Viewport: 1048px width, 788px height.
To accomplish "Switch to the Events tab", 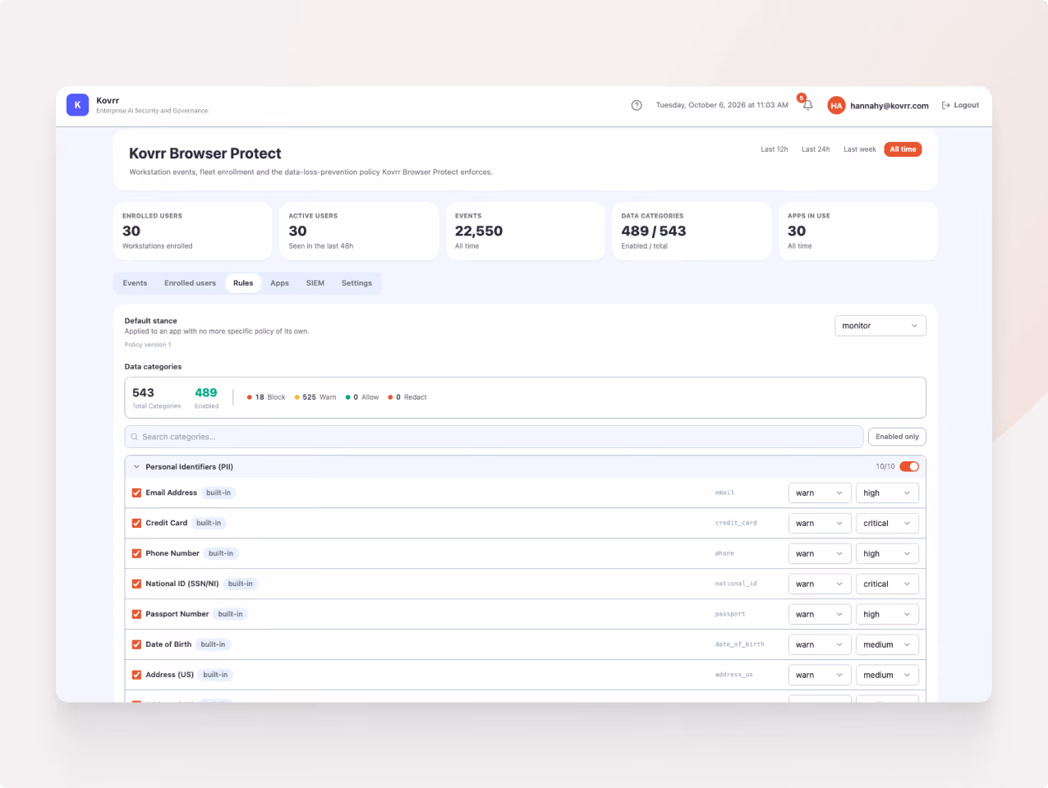I will pyautogui.click(x=135, y=283).
